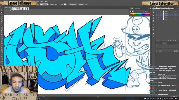This screenshot has width=179, height=100.
Task: Open the View by Type dropdown
Action: 160,51
